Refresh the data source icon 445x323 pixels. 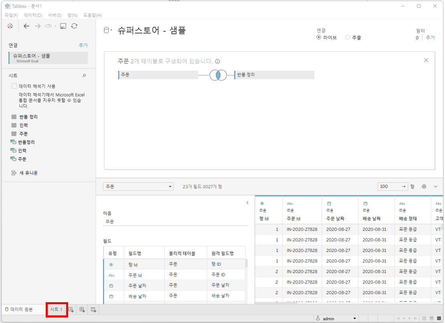click(x=74, y=26)
